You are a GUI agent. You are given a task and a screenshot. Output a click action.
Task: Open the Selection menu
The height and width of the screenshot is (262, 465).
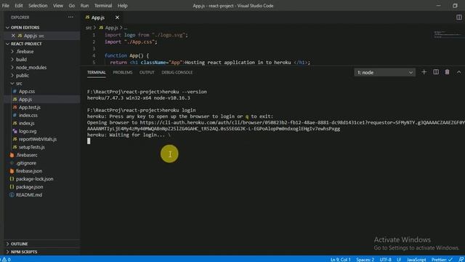(x=38, y=6)
